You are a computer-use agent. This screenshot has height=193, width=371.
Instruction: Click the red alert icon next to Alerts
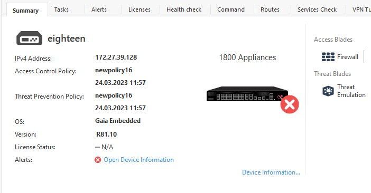(x=98, y=160)
